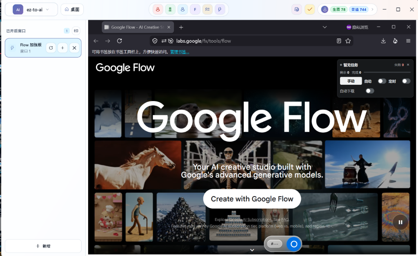The height and width of the screenshot is (256, 418).
Task: Select 手动 manual mode
Action: (x=351, y=81)
